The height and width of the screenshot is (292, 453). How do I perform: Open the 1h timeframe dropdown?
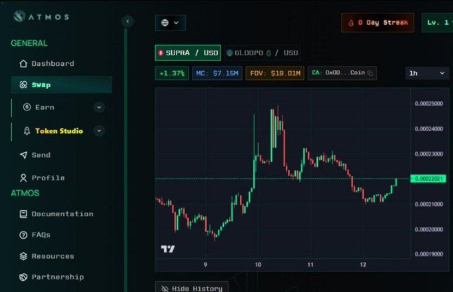(427, 73)
